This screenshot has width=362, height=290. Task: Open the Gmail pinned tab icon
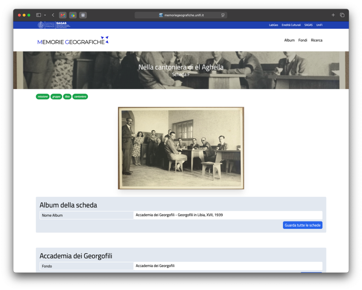(63, 15)
